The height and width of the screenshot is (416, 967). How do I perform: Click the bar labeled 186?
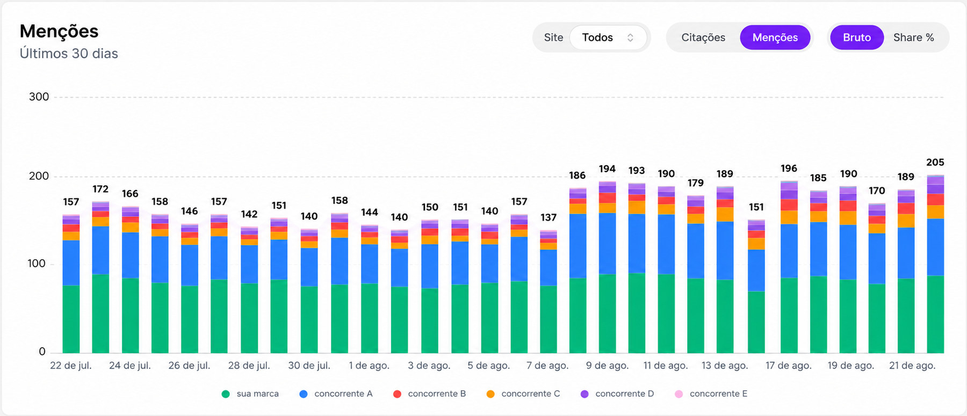click(x=578, y=271)
